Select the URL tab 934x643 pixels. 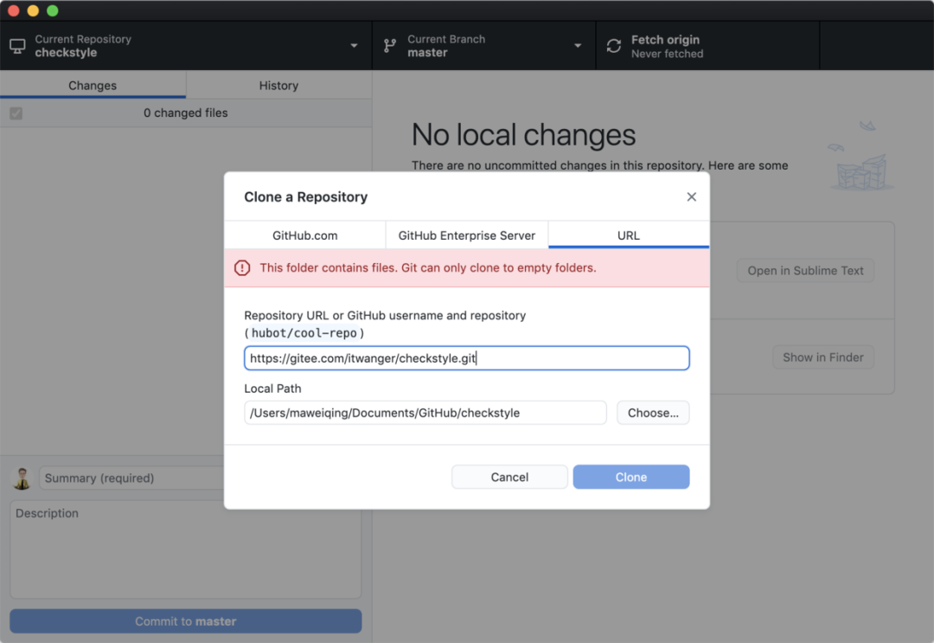(x=629, y=235)
